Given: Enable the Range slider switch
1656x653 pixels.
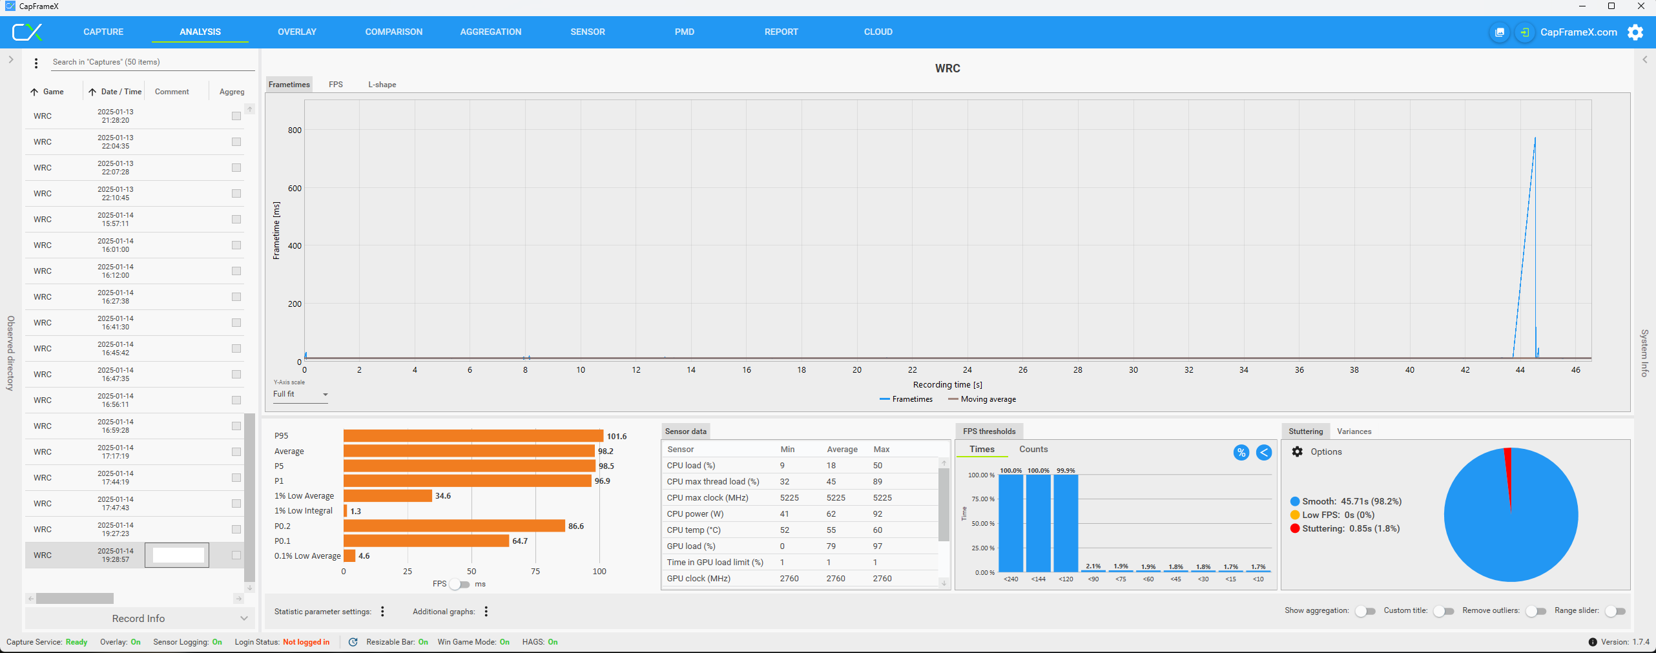Looking at the screenshot, I should (x=1615, y=611).
